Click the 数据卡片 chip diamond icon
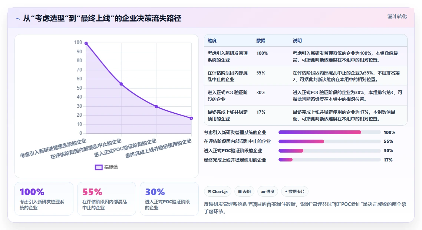 [x=286, y=191]
